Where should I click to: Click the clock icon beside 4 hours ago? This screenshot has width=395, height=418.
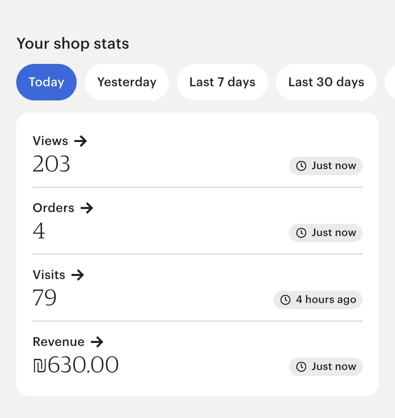point(285,300)
